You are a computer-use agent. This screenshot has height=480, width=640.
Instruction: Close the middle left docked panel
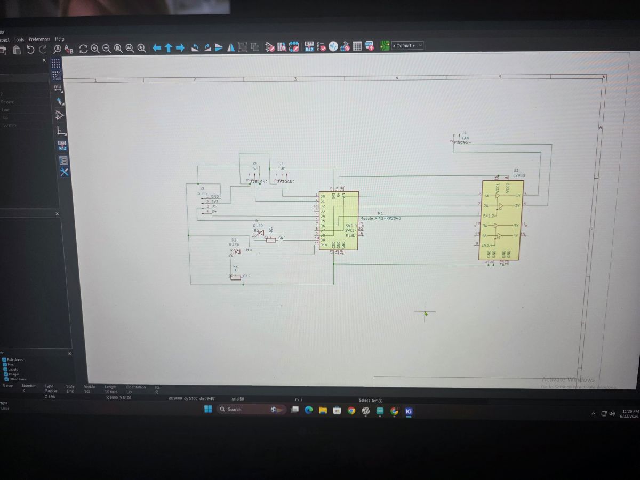click(x=58, y=214)
